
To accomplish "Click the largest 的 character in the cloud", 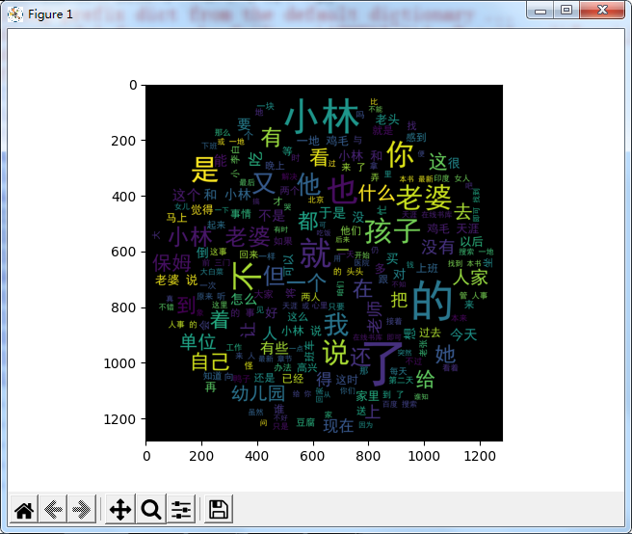I will pos(434,302).
